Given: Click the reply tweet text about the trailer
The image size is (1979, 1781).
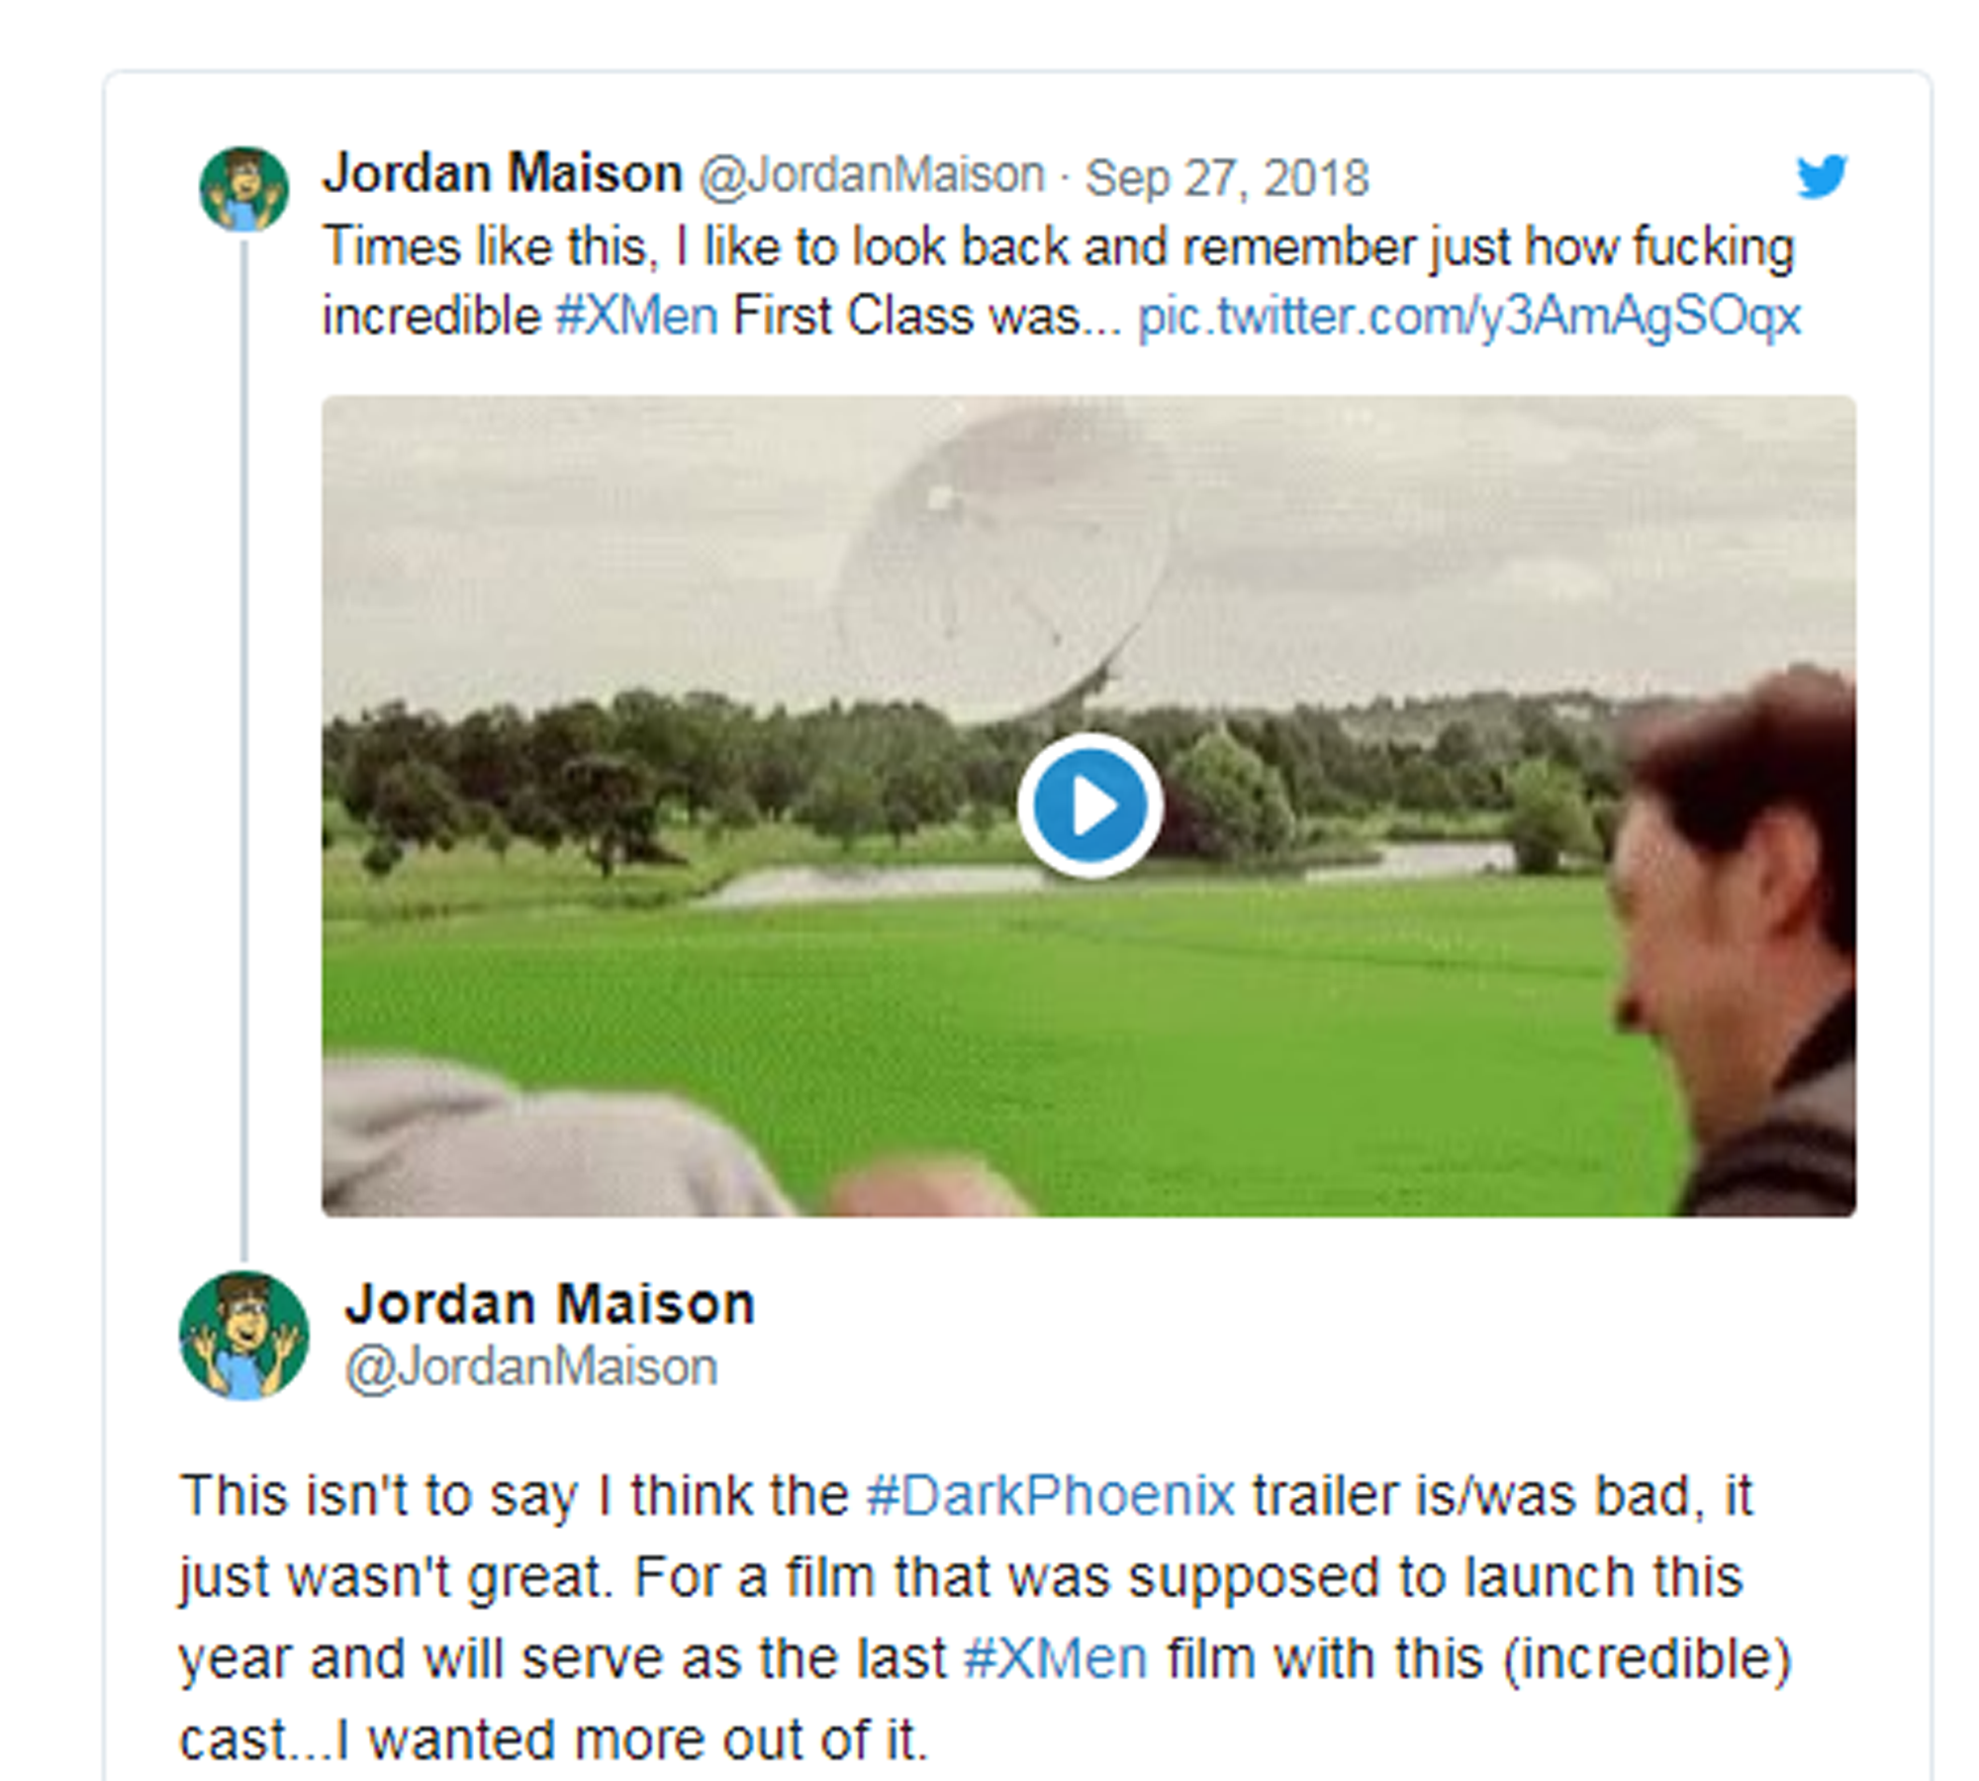Looking at the screenshot, I should coord(986,1618).
